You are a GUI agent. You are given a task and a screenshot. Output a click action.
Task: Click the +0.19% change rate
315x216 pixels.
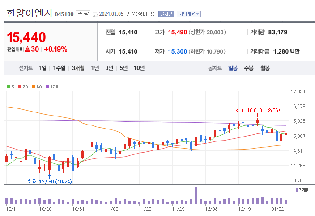pos(55,49)
